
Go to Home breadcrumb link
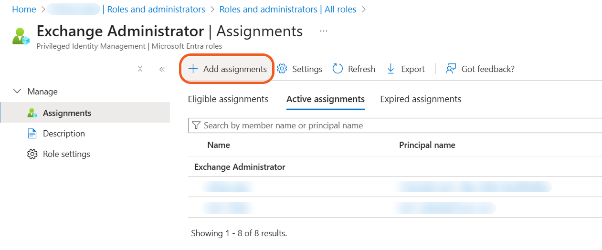[x=24, y=9]
